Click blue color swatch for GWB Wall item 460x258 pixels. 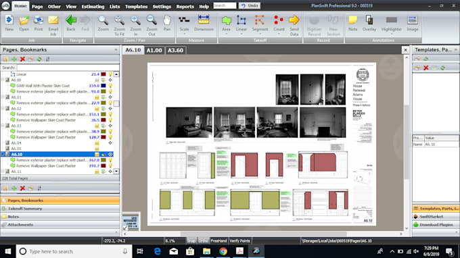tap(103, 86)
